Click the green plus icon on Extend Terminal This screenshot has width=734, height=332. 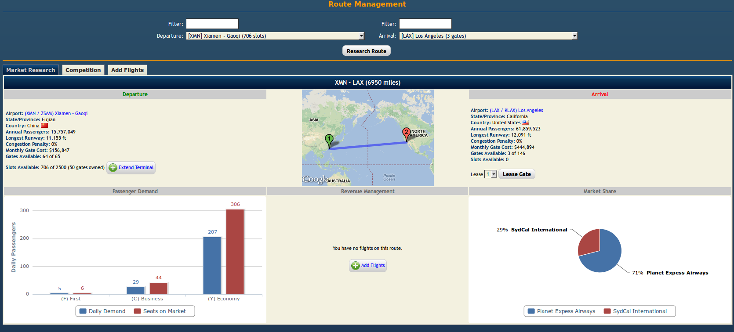pos(113,168)
